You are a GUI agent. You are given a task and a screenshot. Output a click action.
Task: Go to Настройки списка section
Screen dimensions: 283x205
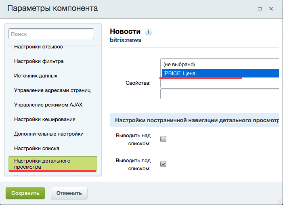[37, 149]
